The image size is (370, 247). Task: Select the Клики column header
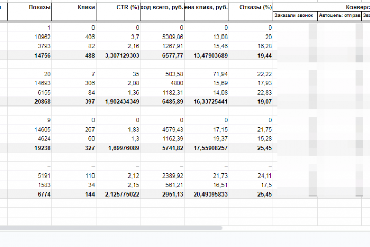pyautogui.click(x=74, y=12)
